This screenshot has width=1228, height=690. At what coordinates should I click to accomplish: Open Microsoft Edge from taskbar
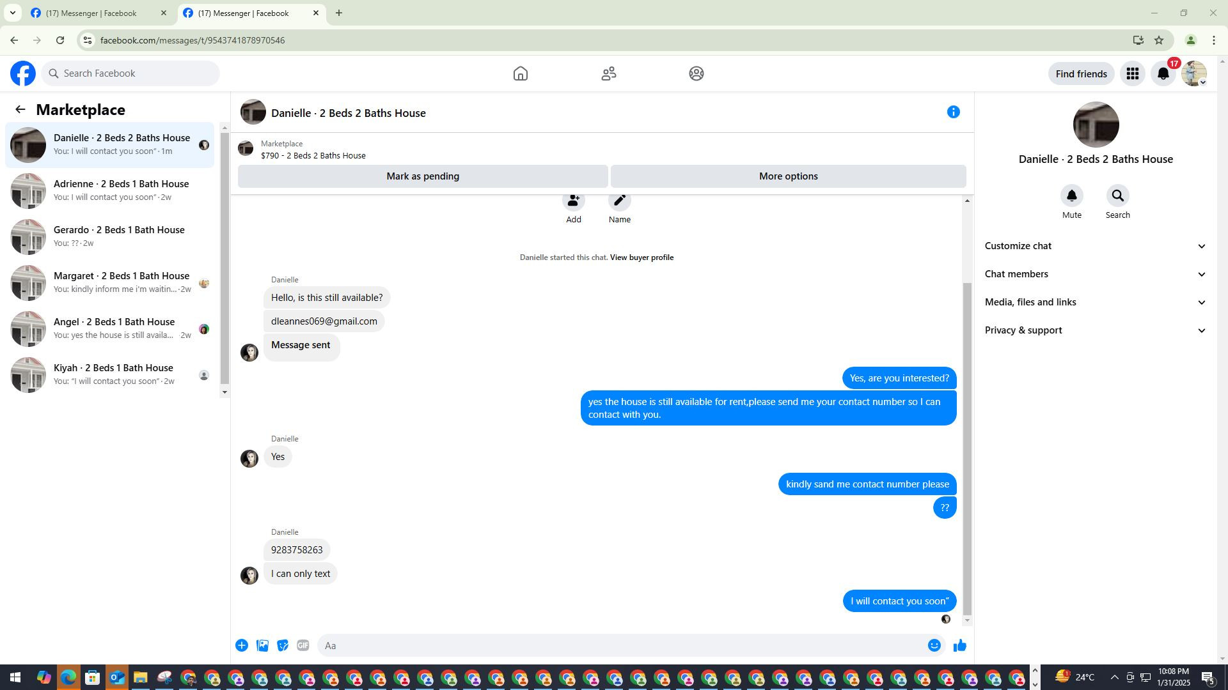(x=68, y=677)
